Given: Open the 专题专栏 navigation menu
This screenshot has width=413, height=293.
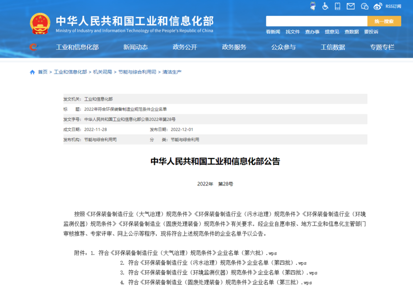Looking at the screenshot, I should (382, 47).
